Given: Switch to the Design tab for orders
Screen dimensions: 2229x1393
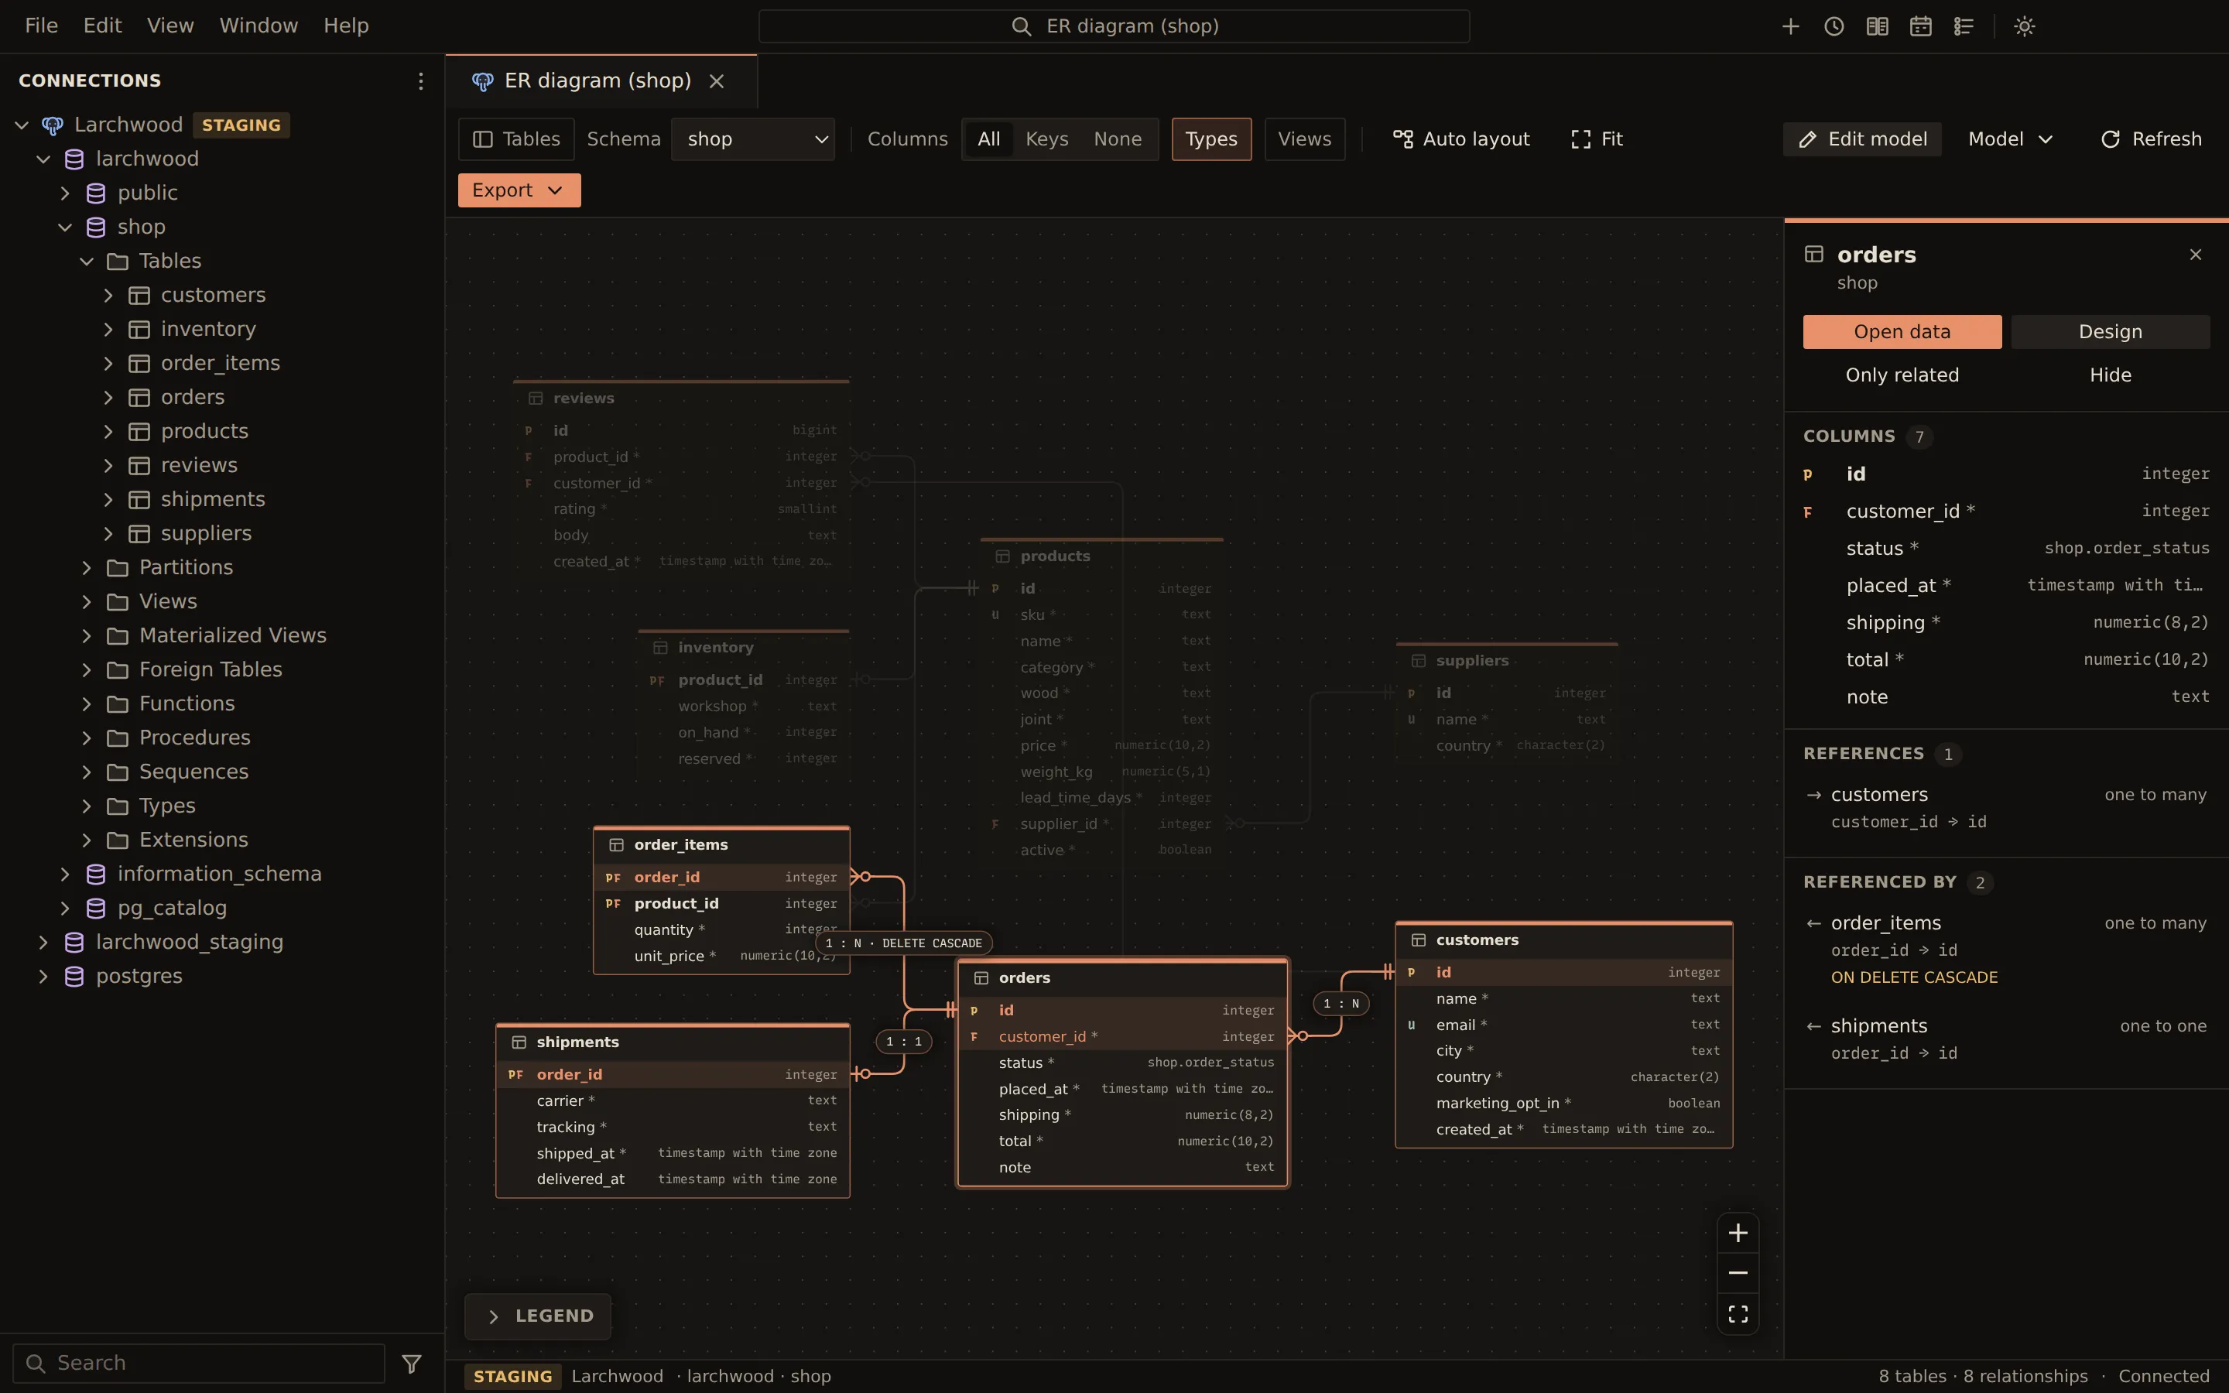Looking at the screenshot, I should (x=2110, y=332).
